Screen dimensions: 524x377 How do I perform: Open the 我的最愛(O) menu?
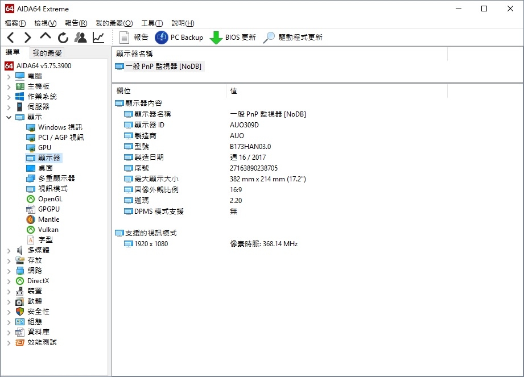(x=114, y=23)
